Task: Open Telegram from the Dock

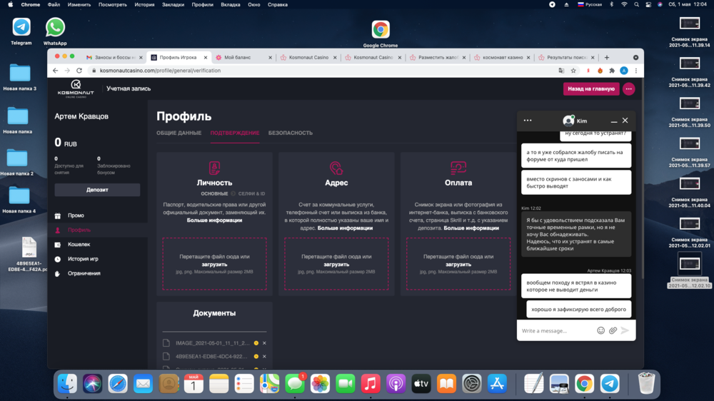Action: point(609,384)
